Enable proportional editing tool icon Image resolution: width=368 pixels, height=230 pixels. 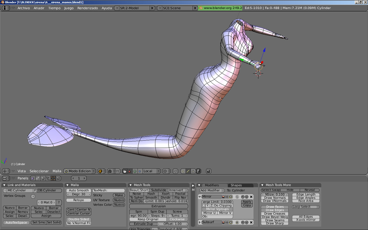pos(166,171)
